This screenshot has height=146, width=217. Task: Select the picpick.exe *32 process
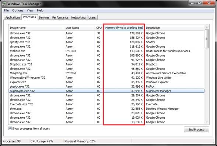(106, 86)
